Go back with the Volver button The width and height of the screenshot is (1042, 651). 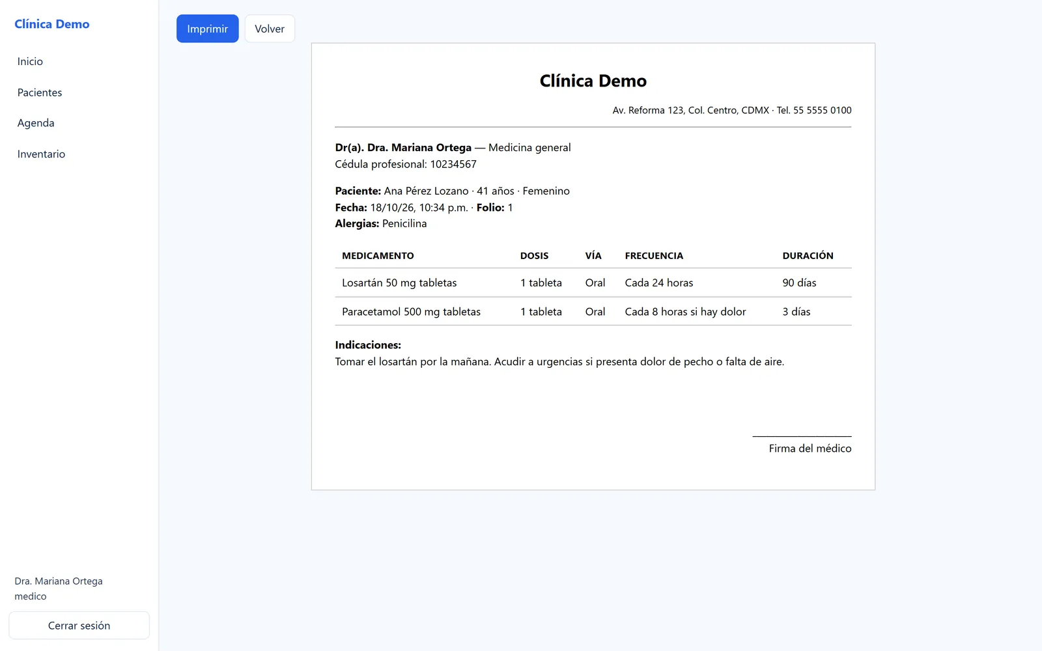[x=270, y=29]
